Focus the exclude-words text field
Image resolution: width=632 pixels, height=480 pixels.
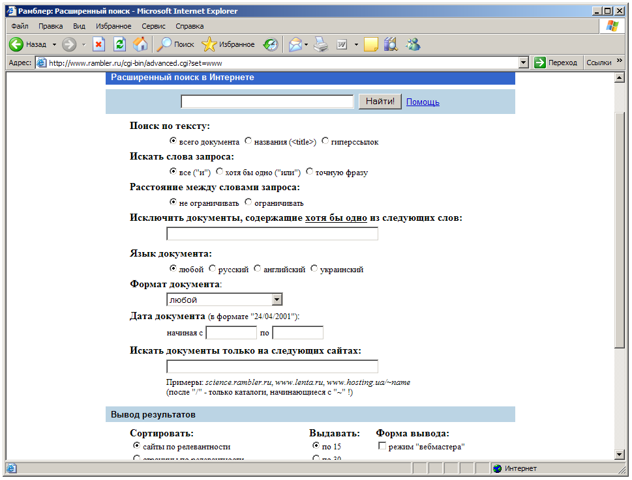[272, 233]
